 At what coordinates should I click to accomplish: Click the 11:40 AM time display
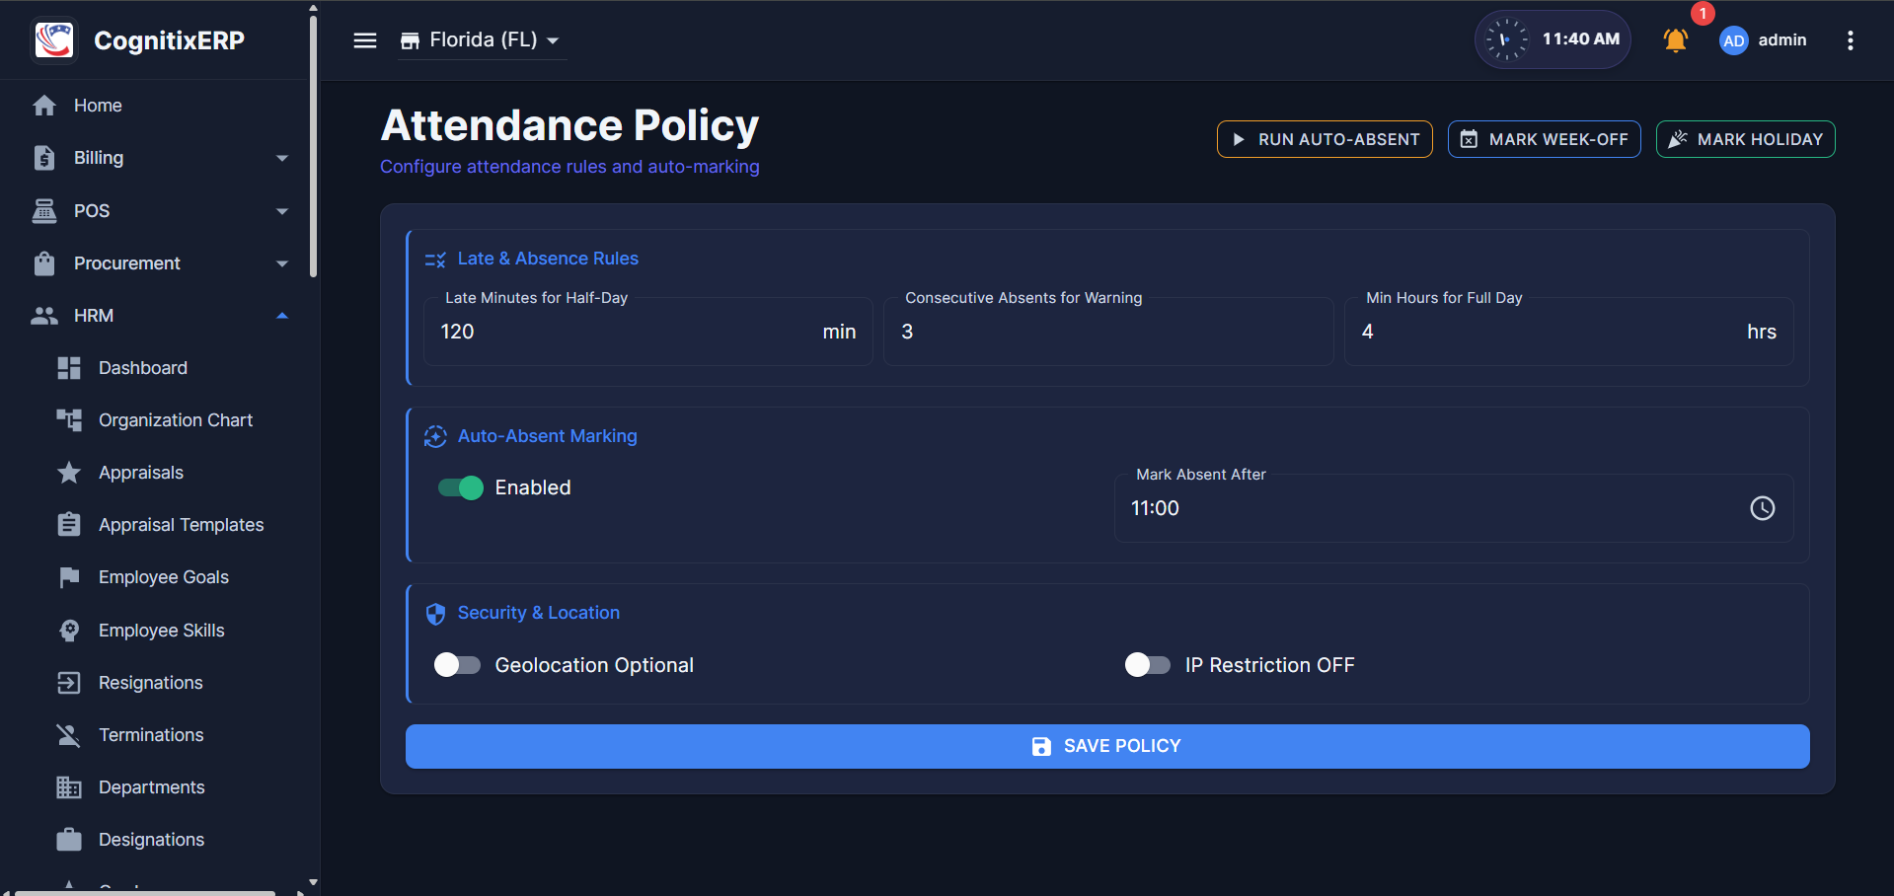1580,39
